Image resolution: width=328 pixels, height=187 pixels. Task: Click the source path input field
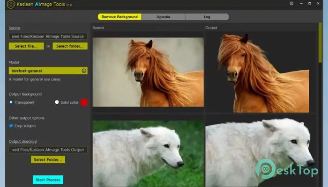pyautogui.click(x=48, y=36)
